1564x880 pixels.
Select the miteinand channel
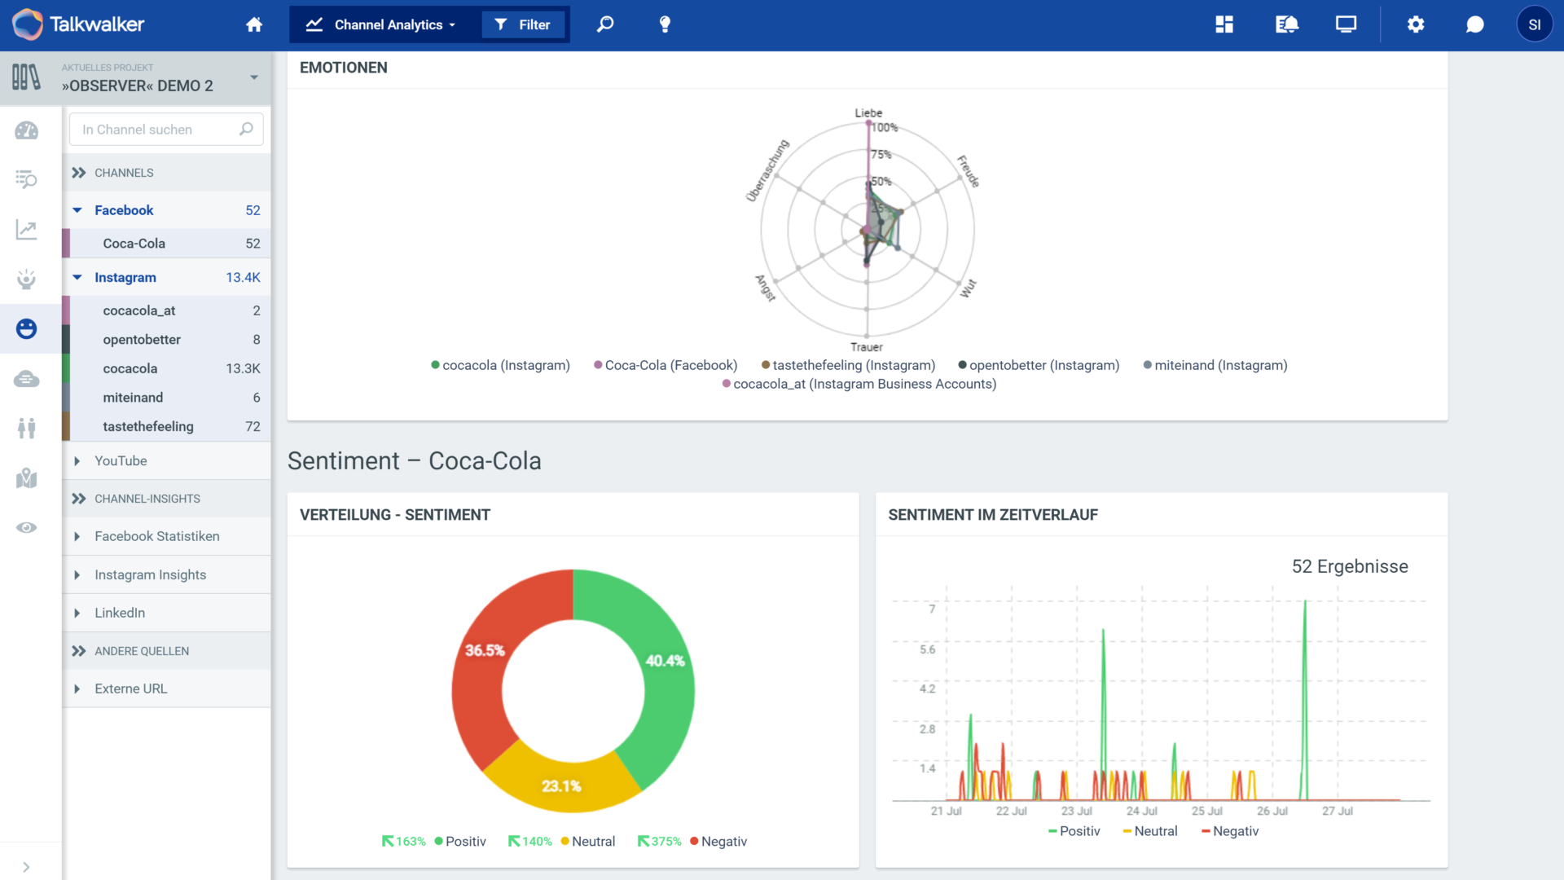pyautogui.click(x=166, y=398)
